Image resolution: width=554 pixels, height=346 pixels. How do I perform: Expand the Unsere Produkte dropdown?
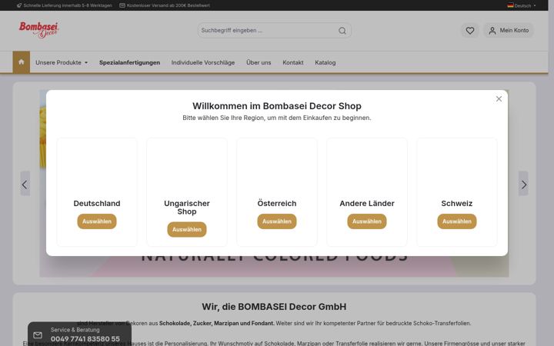click(x=62, y=62)
